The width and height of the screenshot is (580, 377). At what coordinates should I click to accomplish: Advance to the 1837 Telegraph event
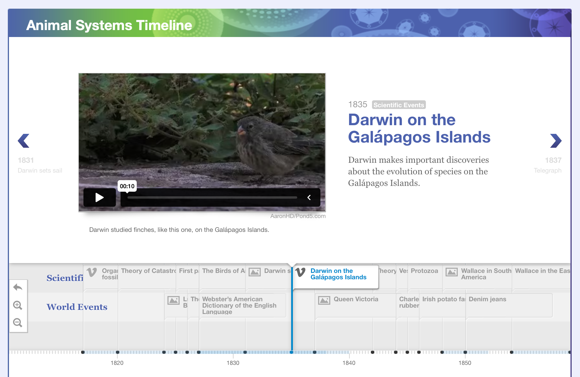coord(556,141)
